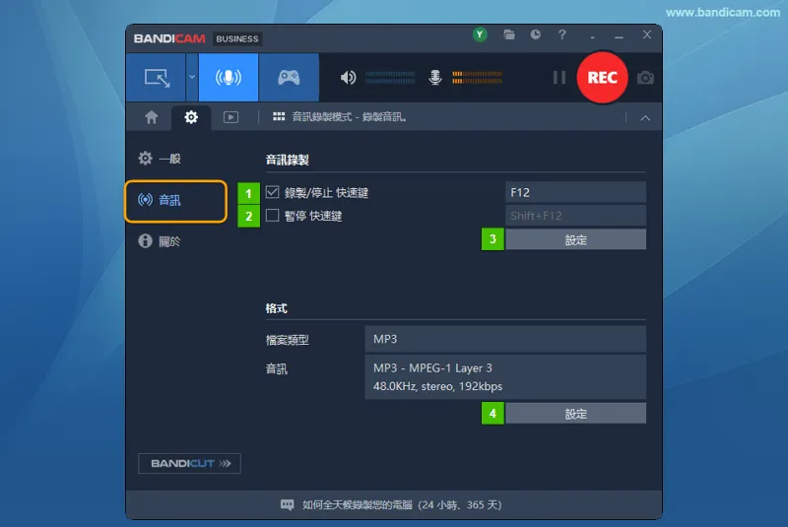This screenshot has height=527, width=788.
Task: Adjust the speaker volume level meter
Action: [x=390, y=78]
